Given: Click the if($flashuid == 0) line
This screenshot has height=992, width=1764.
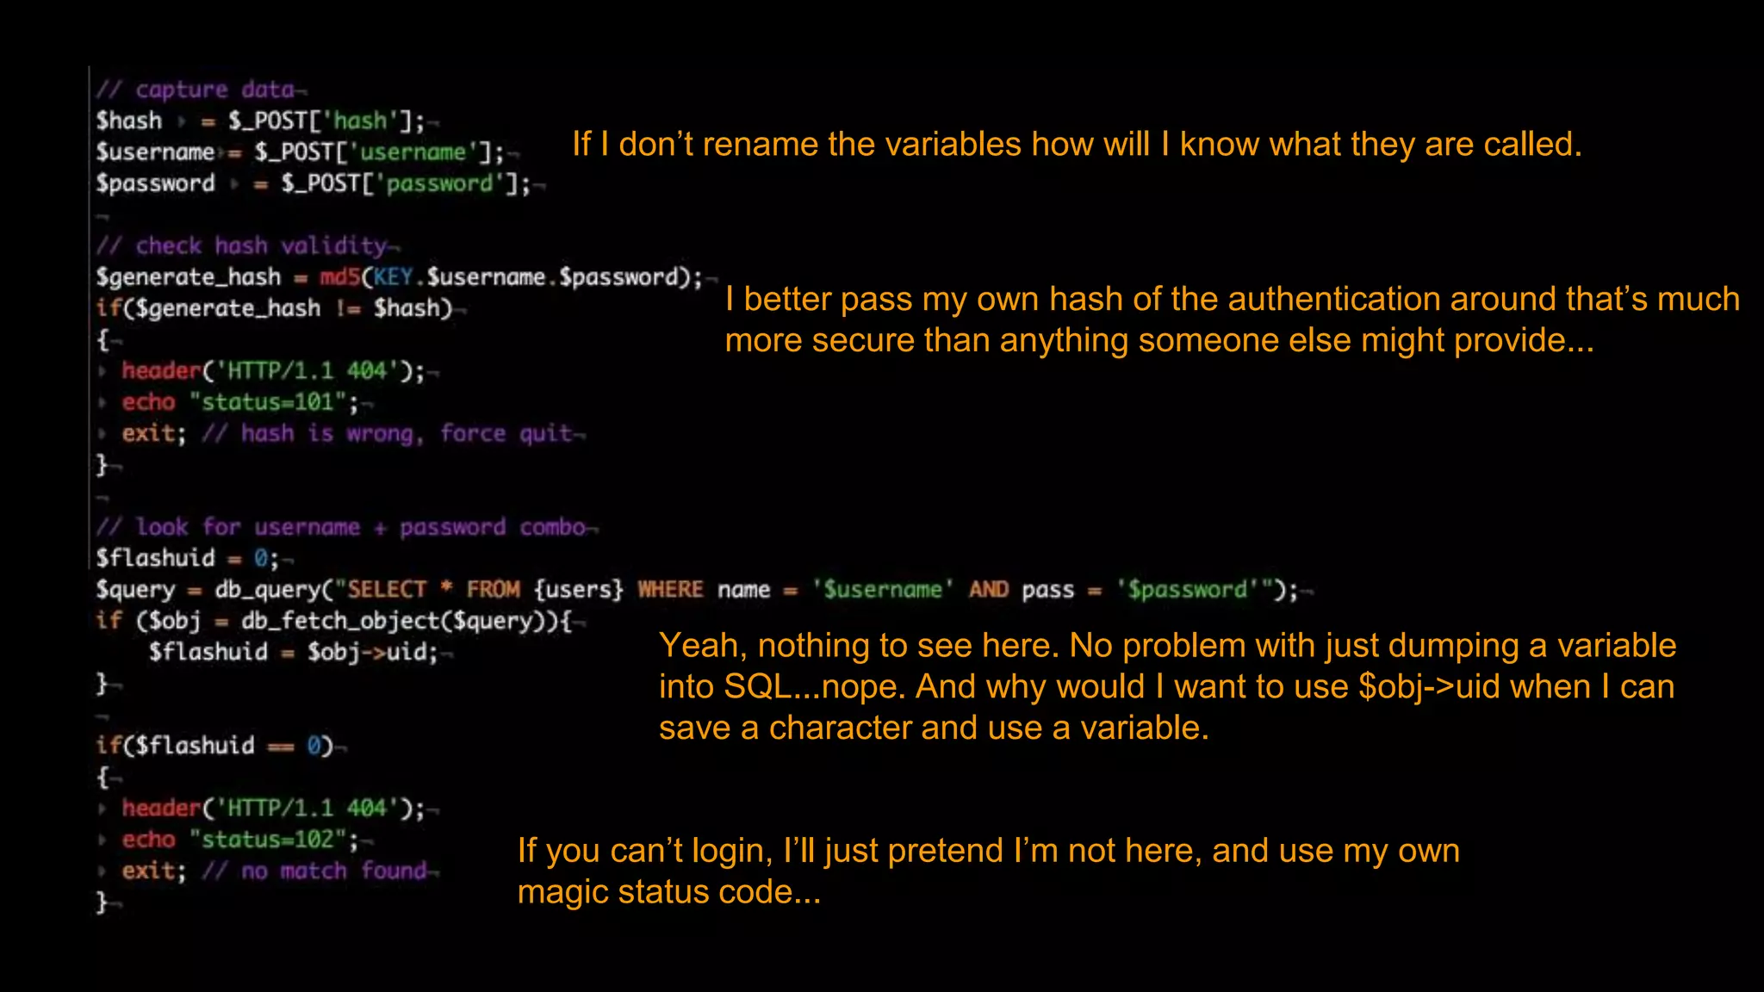Looking at the screenshot, I should point(214,746).
